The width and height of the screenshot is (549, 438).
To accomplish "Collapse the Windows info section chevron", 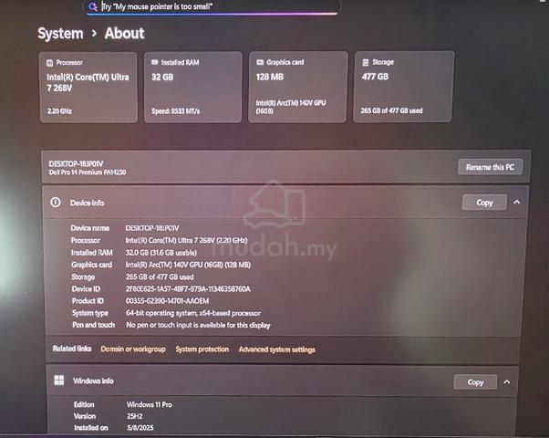I will [x=507, y=382].
